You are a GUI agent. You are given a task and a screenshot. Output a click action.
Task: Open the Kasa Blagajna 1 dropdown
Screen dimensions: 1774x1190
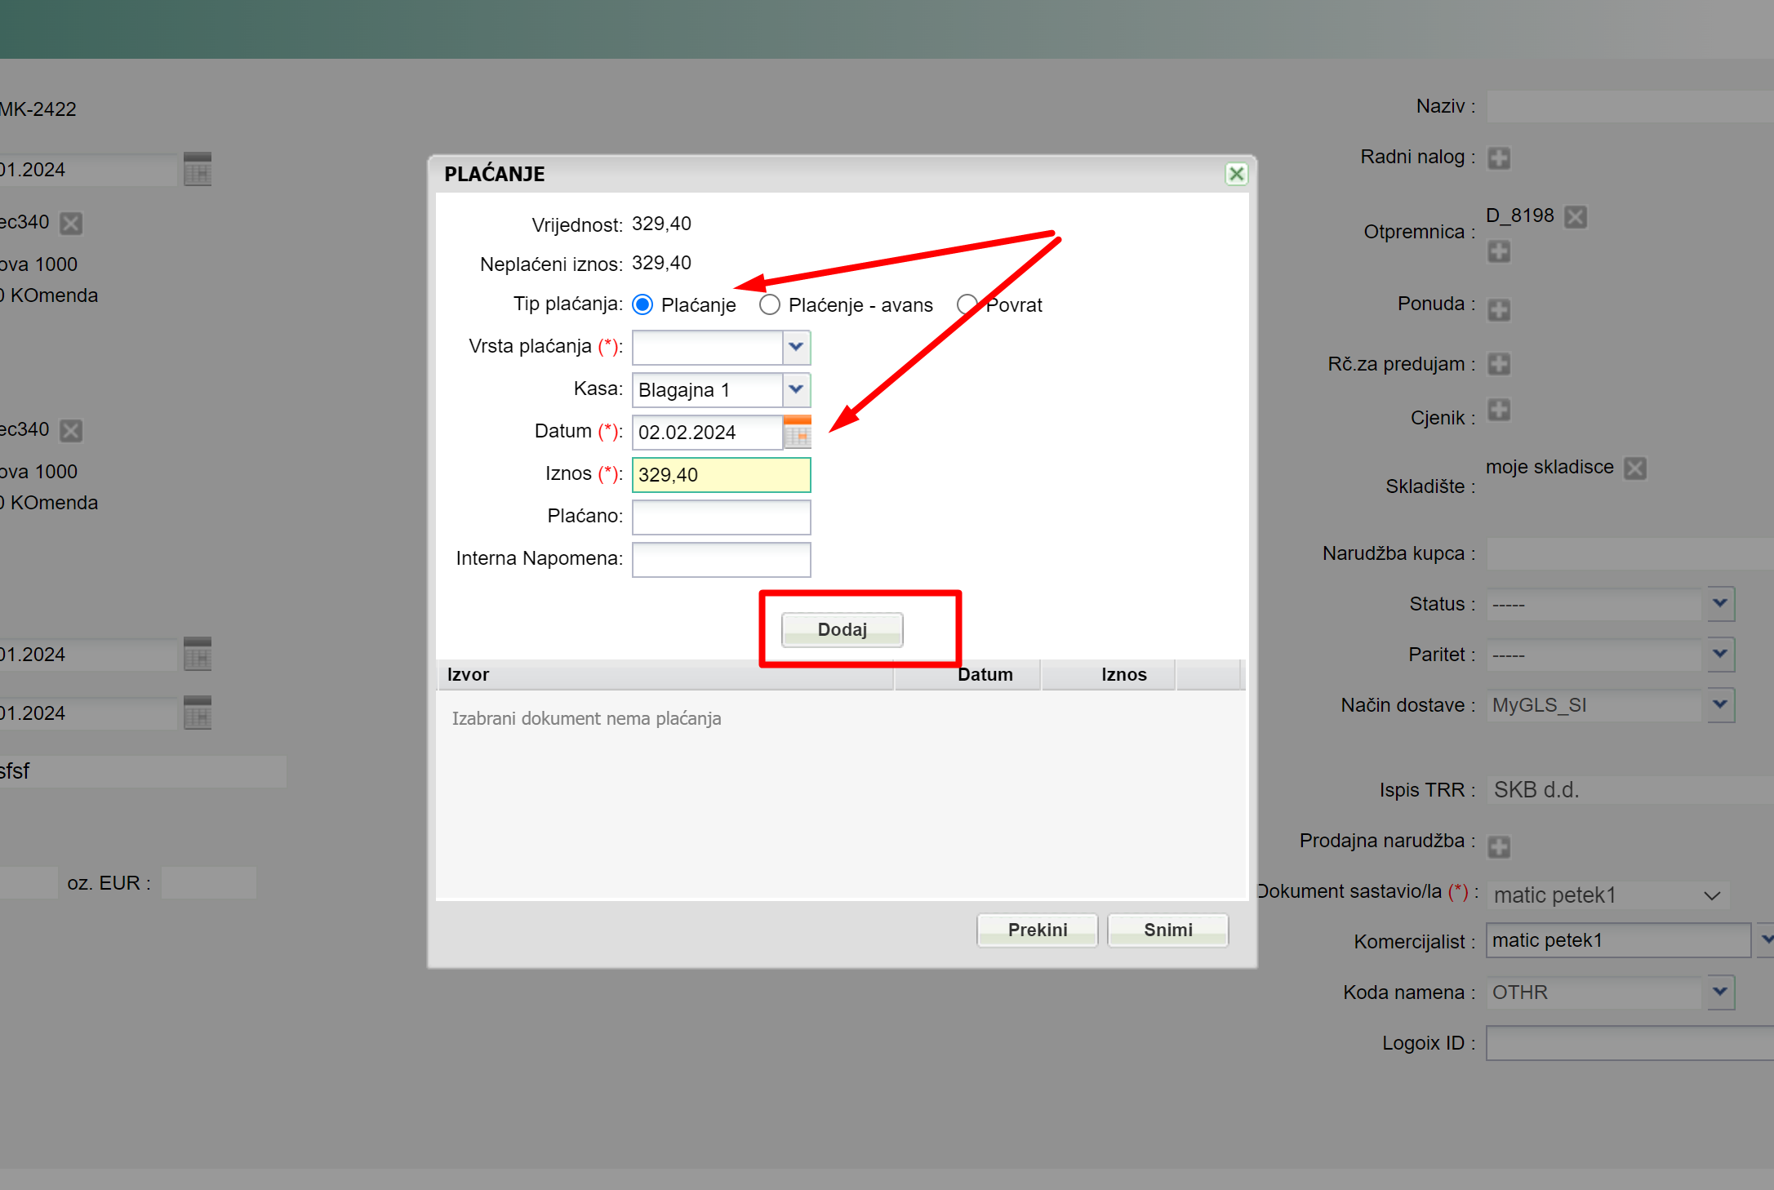click(x=796, y=389)
